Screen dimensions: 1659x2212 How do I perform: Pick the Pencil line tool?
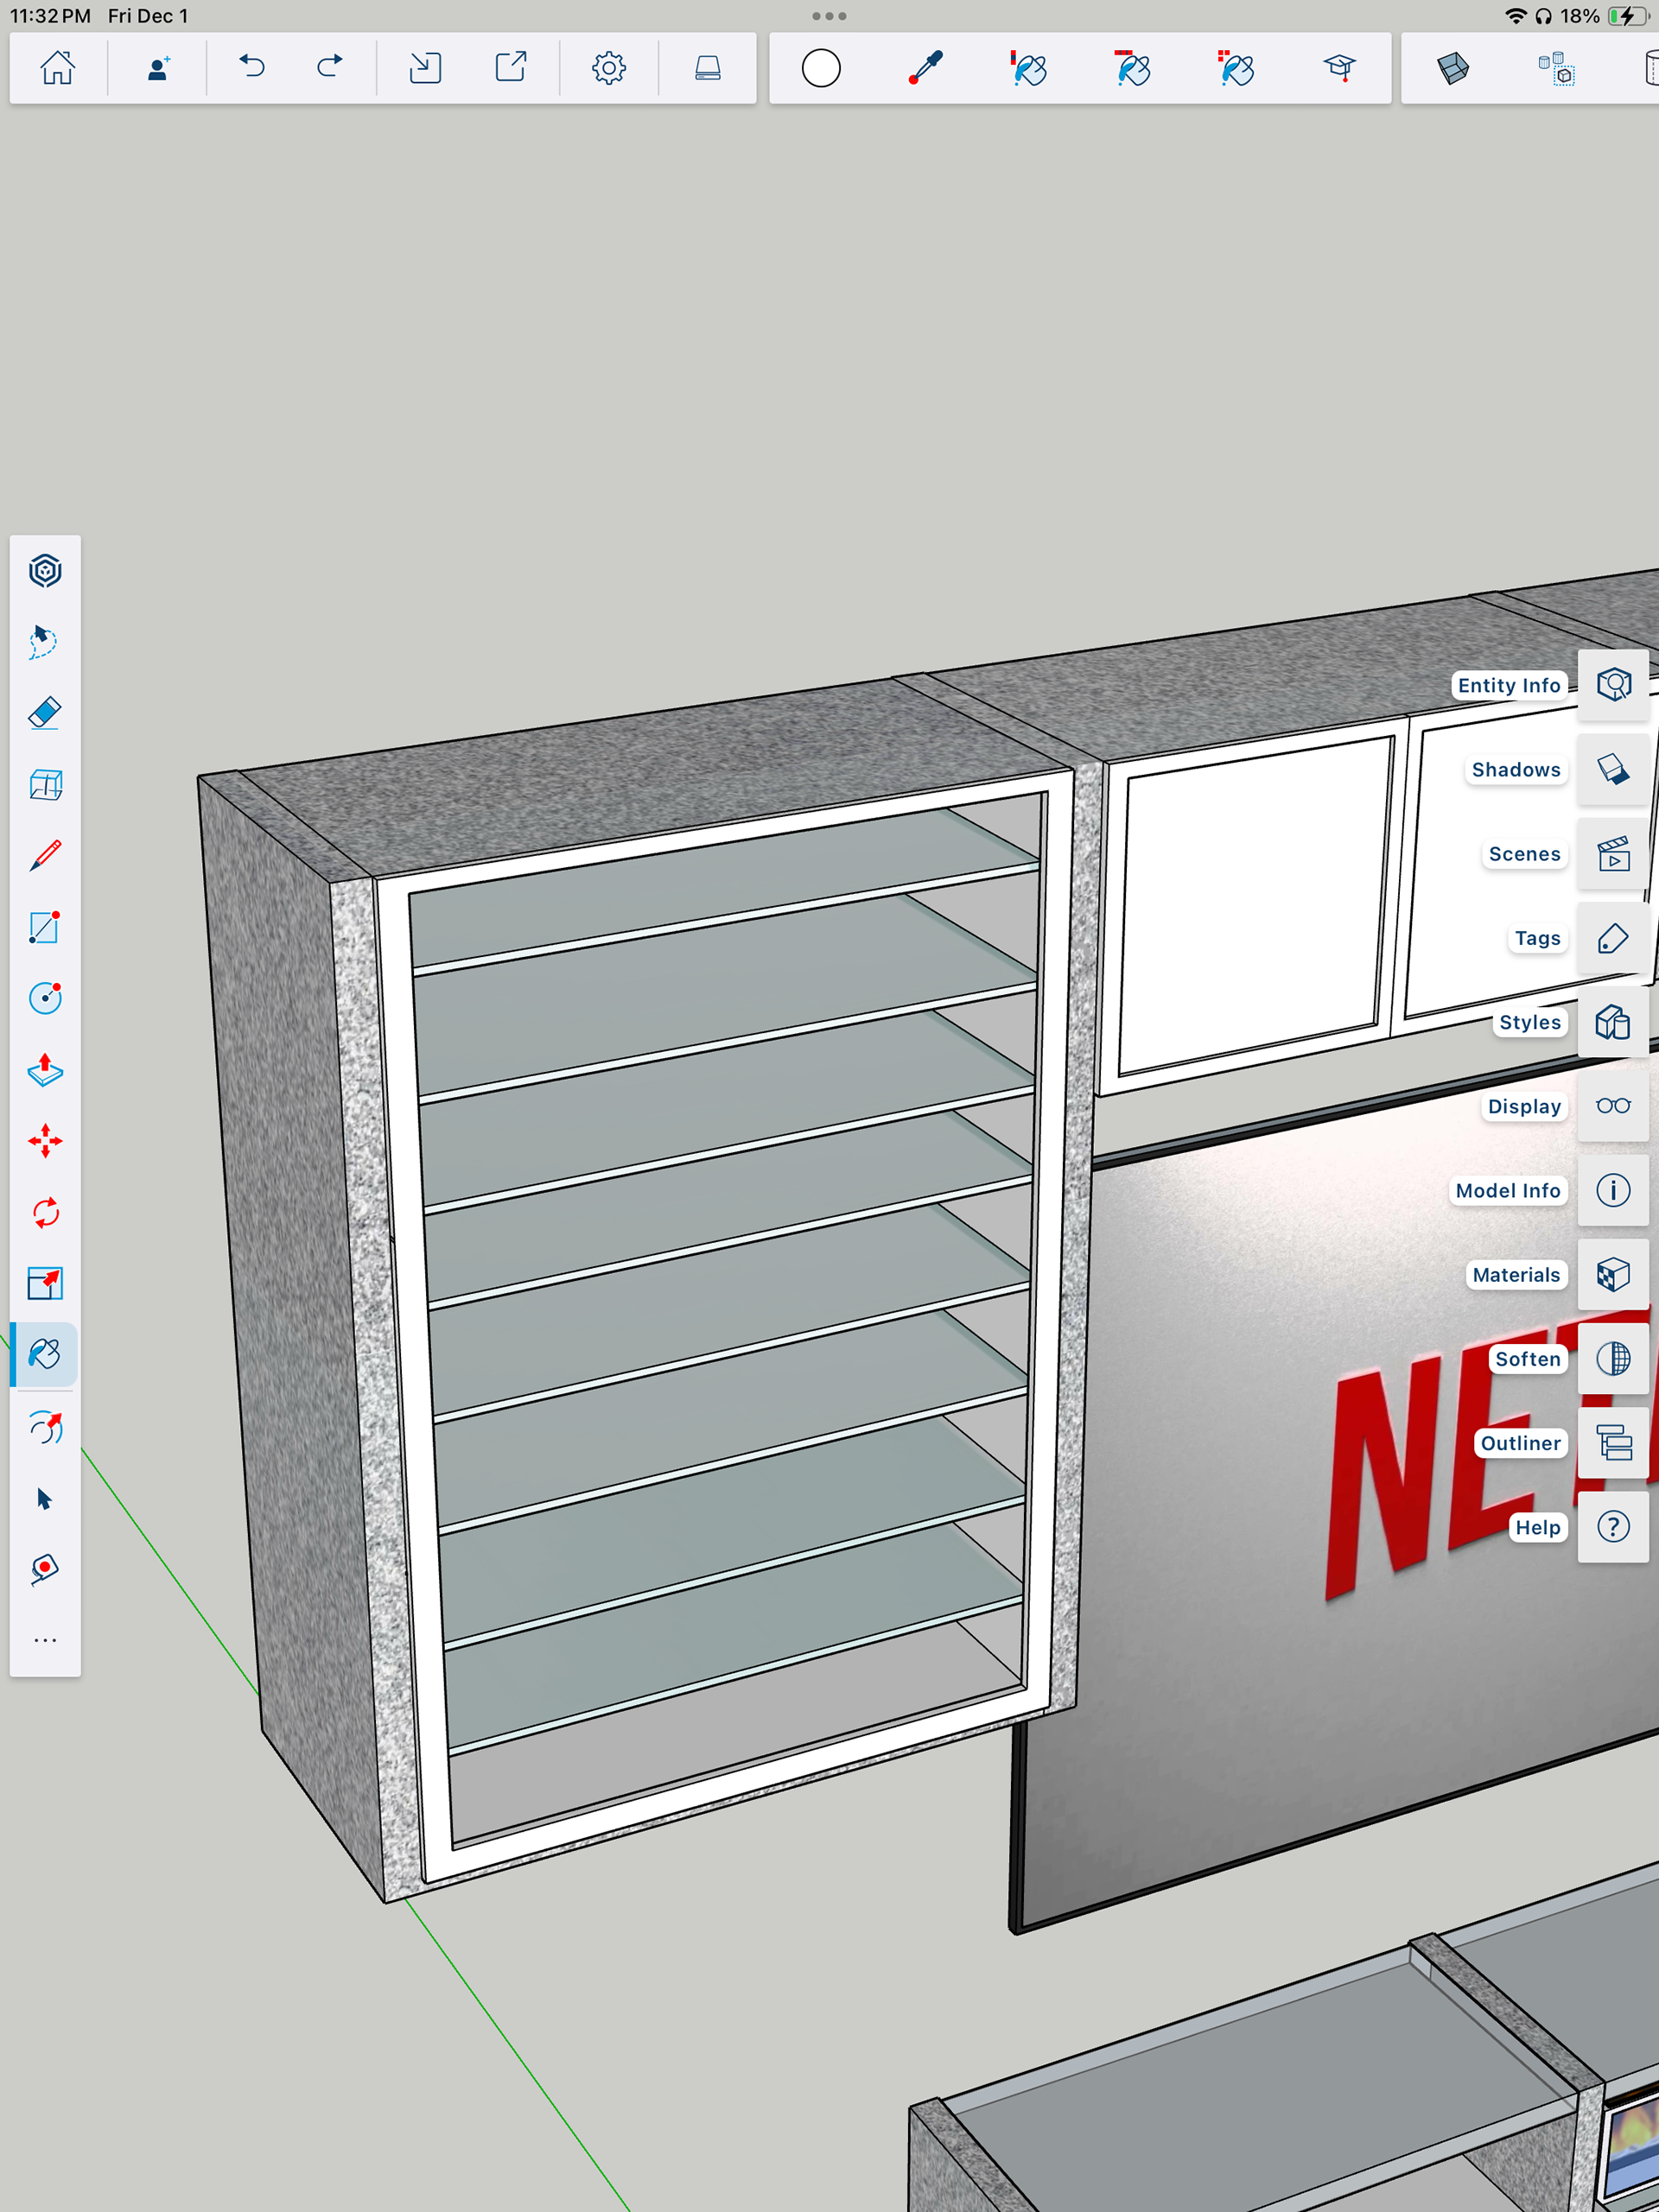pos(45,856)
